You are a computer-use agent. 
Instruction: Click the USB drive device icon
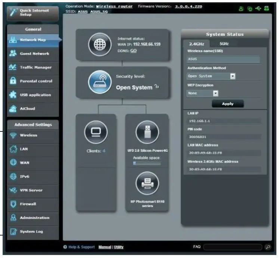click(x=147, y=133)
